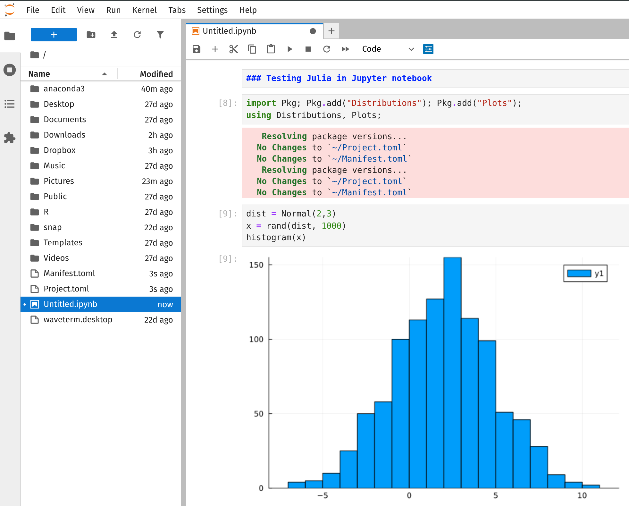Select the waveterm.desktop file

point(101,319)
